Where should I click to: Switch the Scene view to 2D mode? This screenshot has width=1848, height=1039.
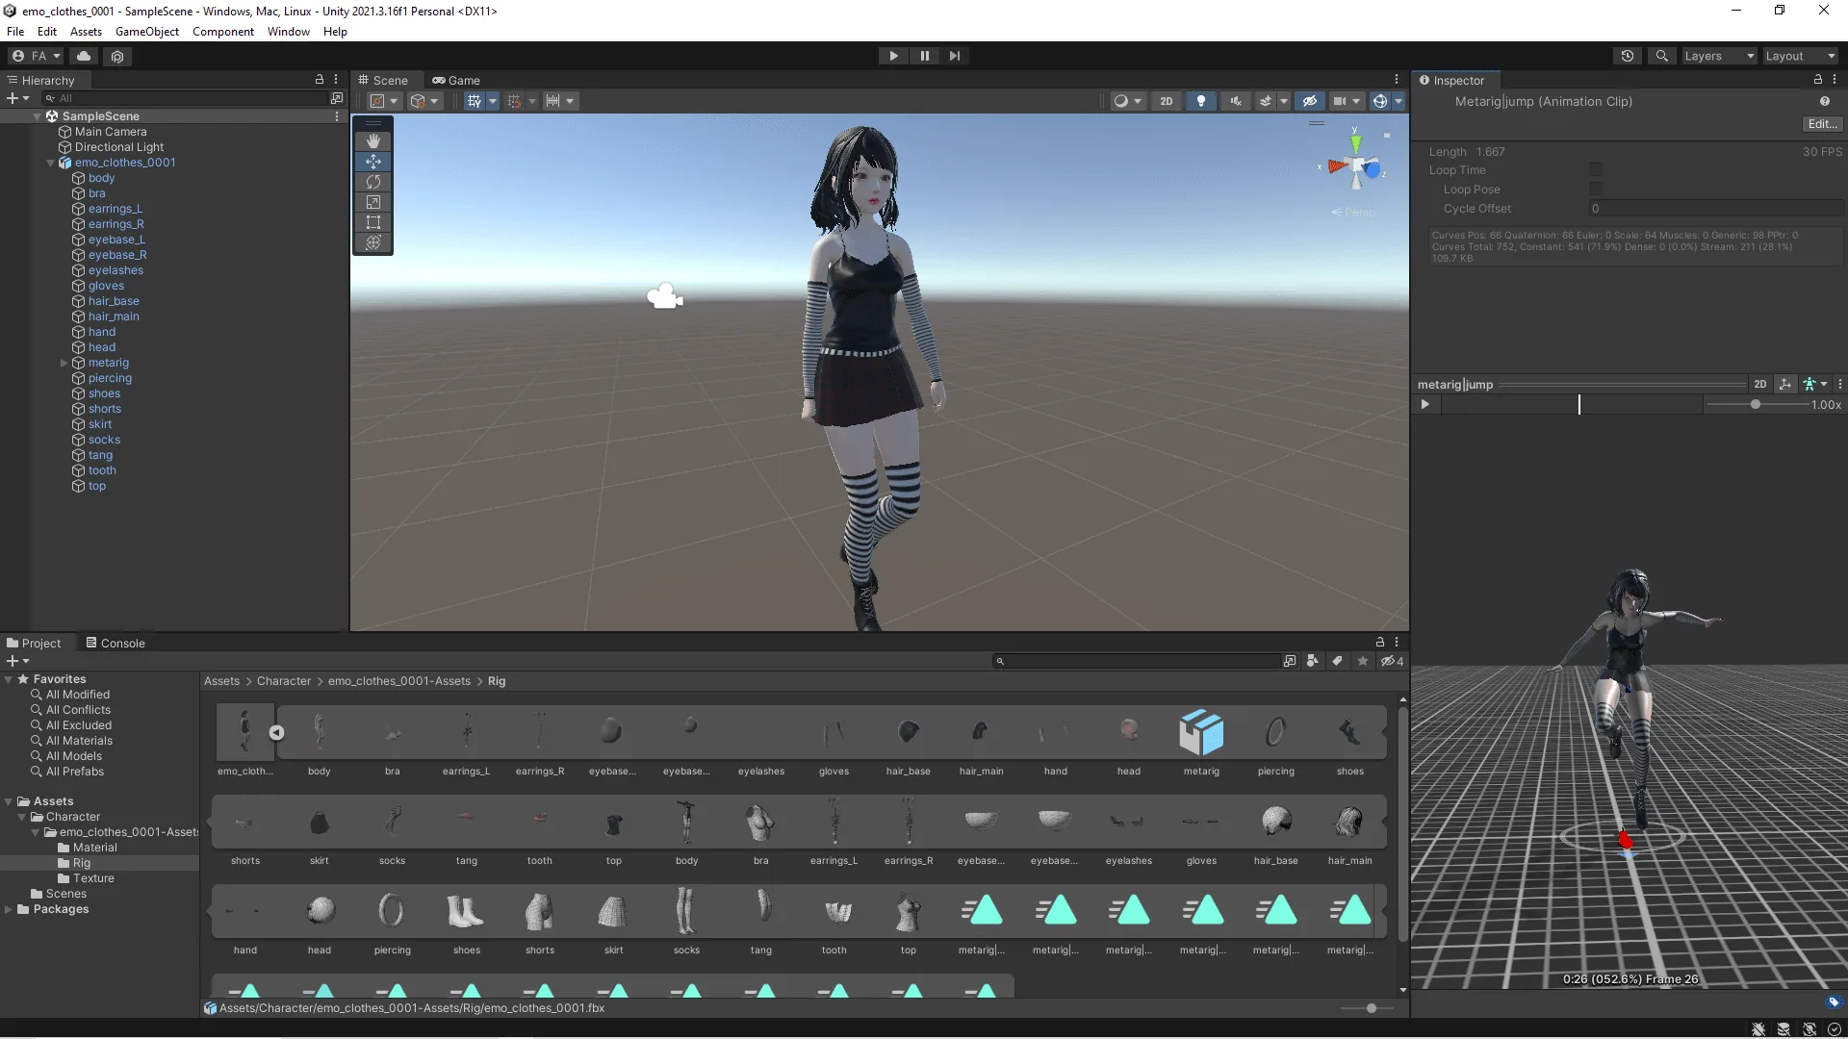point(1167,101)
